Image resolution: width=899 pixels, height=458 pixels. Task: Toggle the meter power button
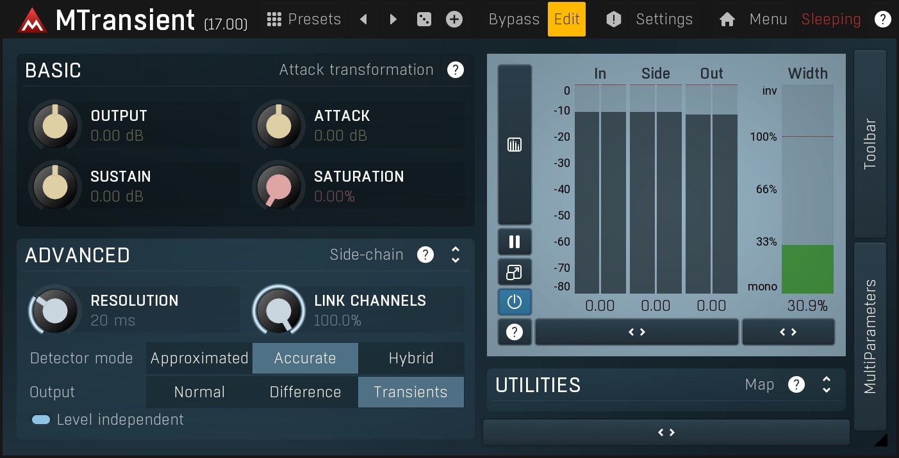[514, 302]
